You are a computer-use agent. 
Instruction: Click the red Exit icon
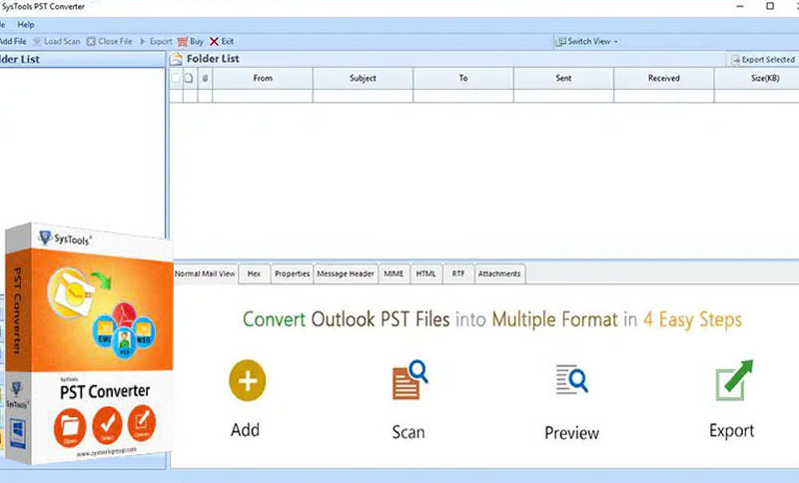(x=214, y=41)
